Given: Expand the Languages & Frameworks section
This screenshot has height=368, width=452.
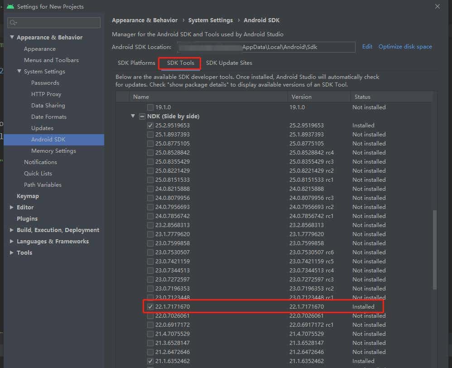Looking at the screenshot, I should [x=12, y=241].
